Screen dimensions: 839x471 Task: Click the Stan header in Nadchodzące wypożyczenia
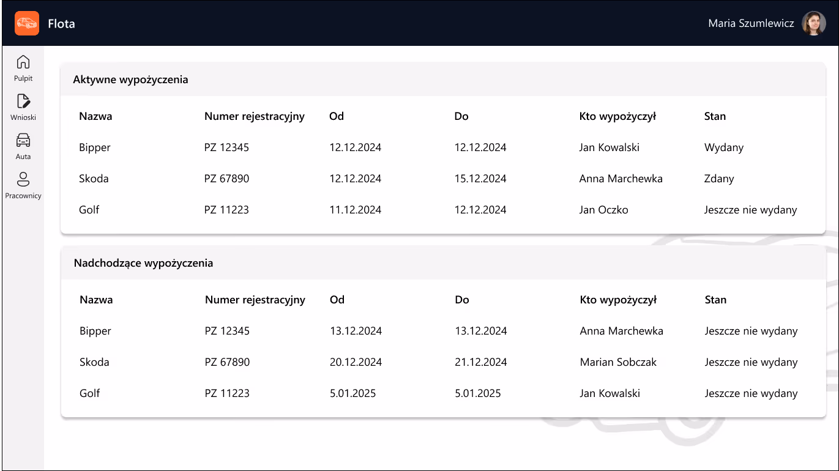[x=715, y=300]
